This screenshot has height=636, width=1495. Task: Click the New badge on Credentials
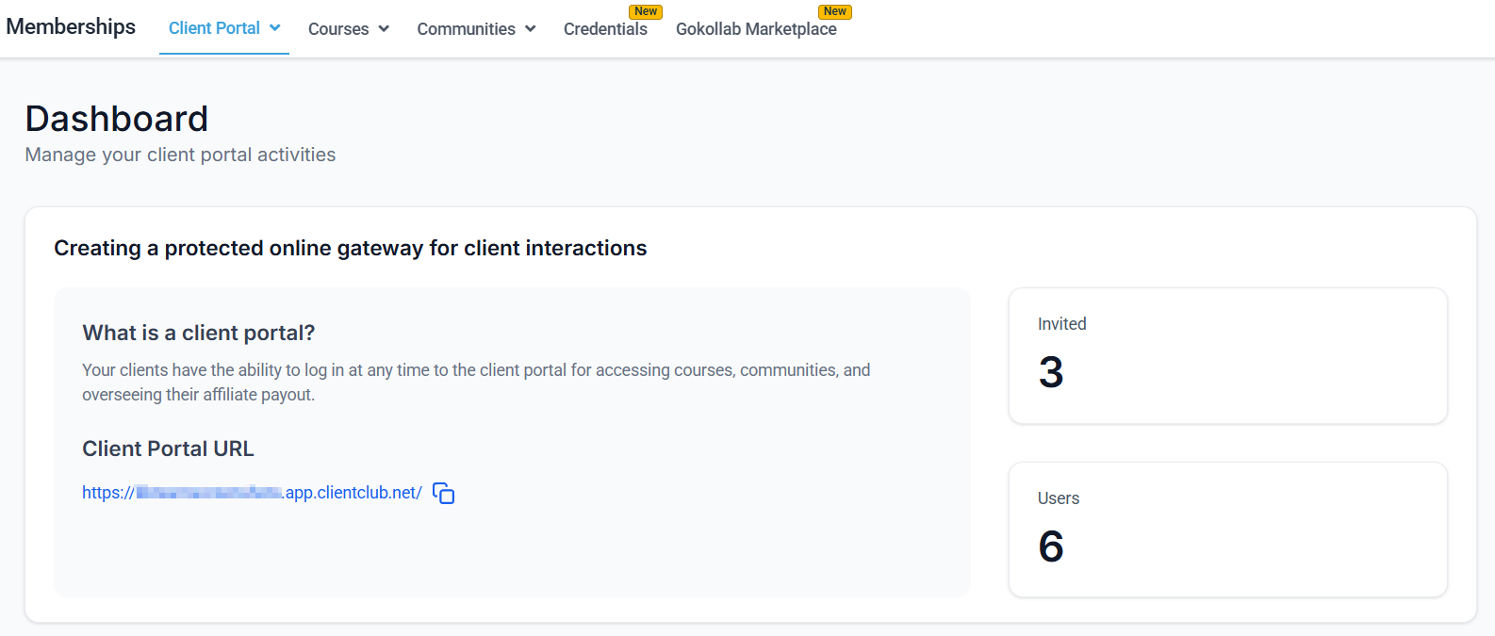pyautogui.click(x=645, y=11)
